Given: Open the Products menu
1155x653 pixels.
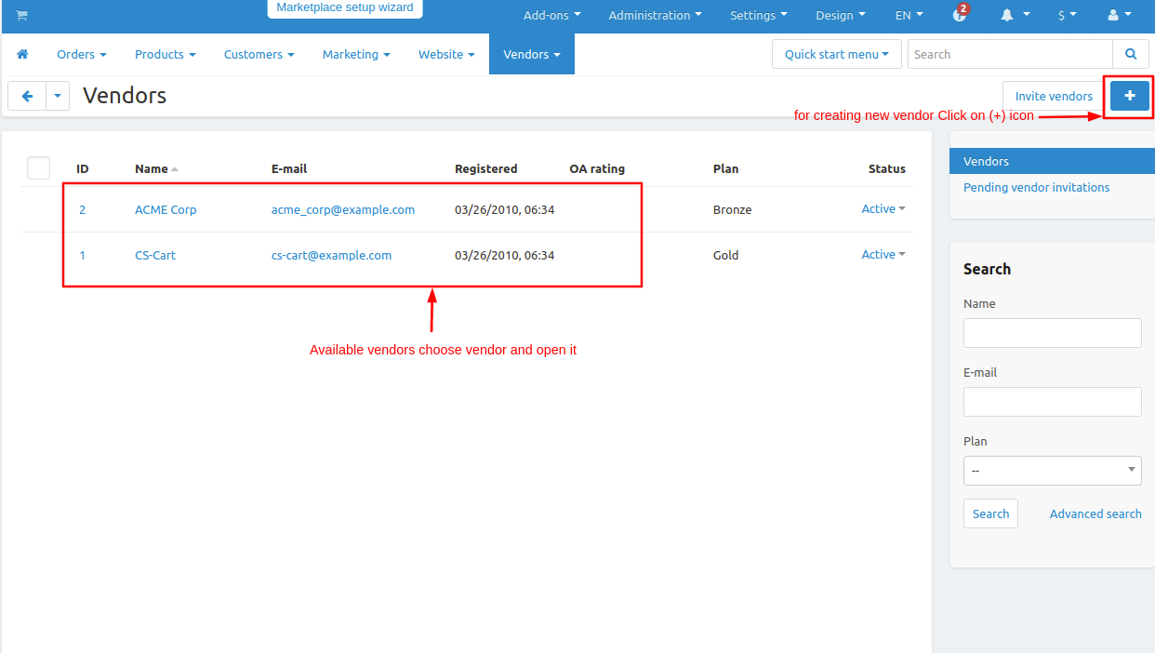Looking at the screenshot, I should pos(165,54).
